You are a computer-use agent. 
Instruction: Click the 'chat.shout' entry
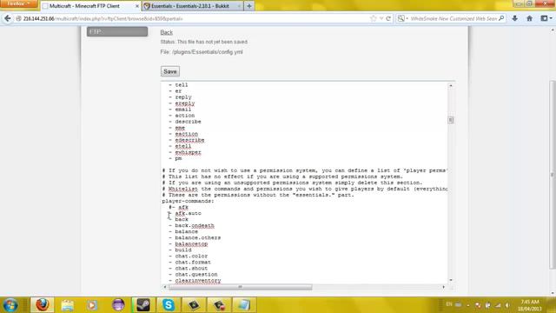coord(191,269)
